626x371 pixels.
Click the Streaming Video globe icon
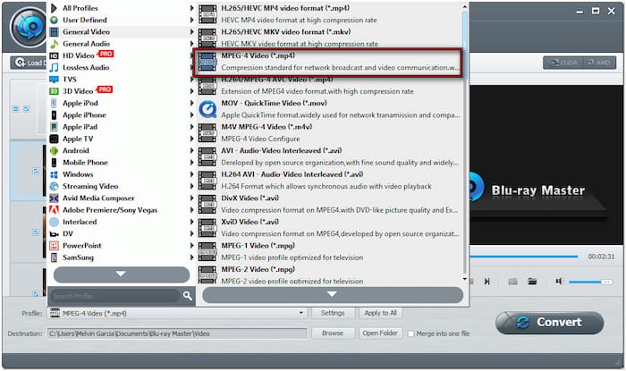[x=55, y=186]
